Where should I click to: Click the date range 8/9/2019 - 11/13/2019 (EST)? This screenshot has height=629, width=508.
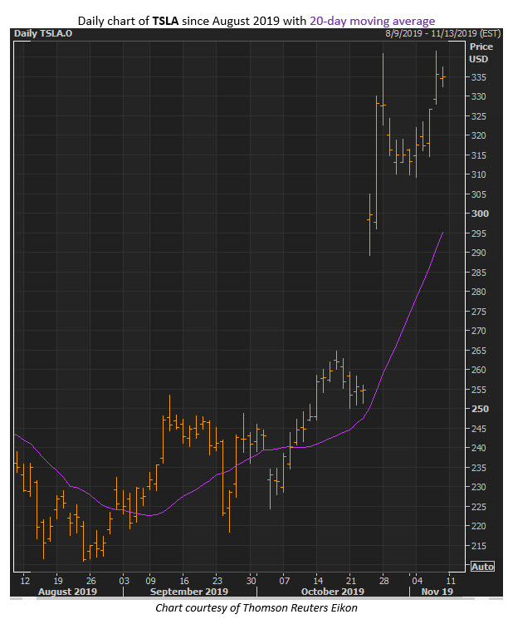point(443,33)
